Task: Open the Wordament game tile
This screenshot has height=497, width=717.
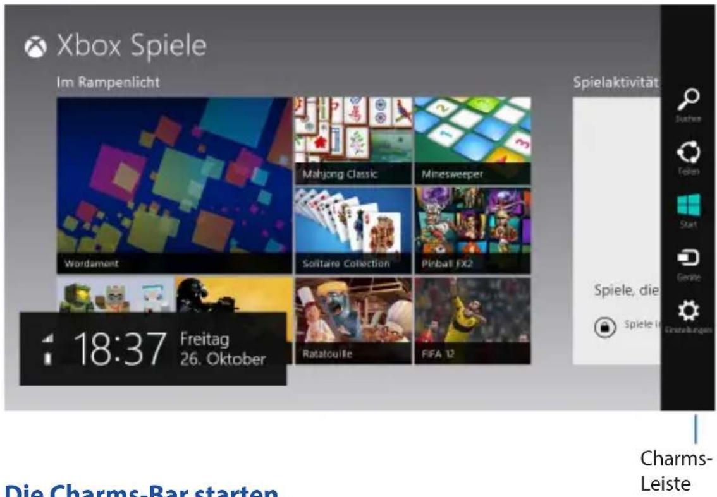Action: click(x=175, y=185)
